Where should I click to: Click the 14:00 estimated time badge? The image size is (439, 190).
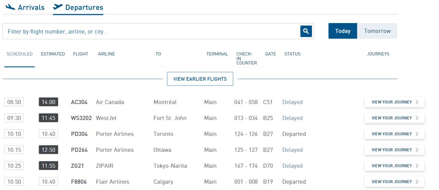click(x=48, y=102)
